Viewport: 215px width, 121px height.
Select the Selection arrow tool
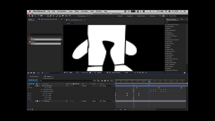(x=30, y=16)
